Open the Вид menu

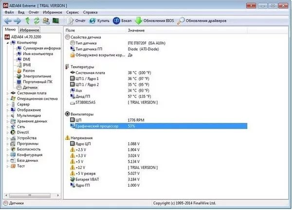pos(21,12)
